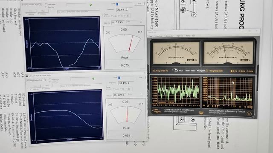This screenshot has height=153, width=273.
Task: Select the 3000 Hz radio in the 0.0288 window
Action: (x=32, y=89)
